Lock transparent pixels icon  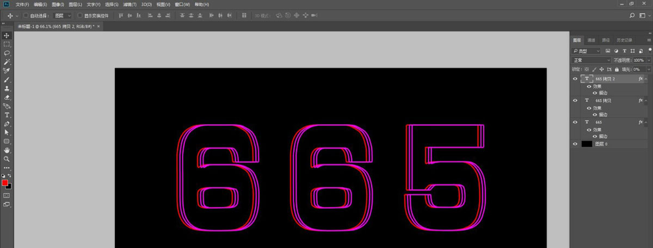(587, 69)
